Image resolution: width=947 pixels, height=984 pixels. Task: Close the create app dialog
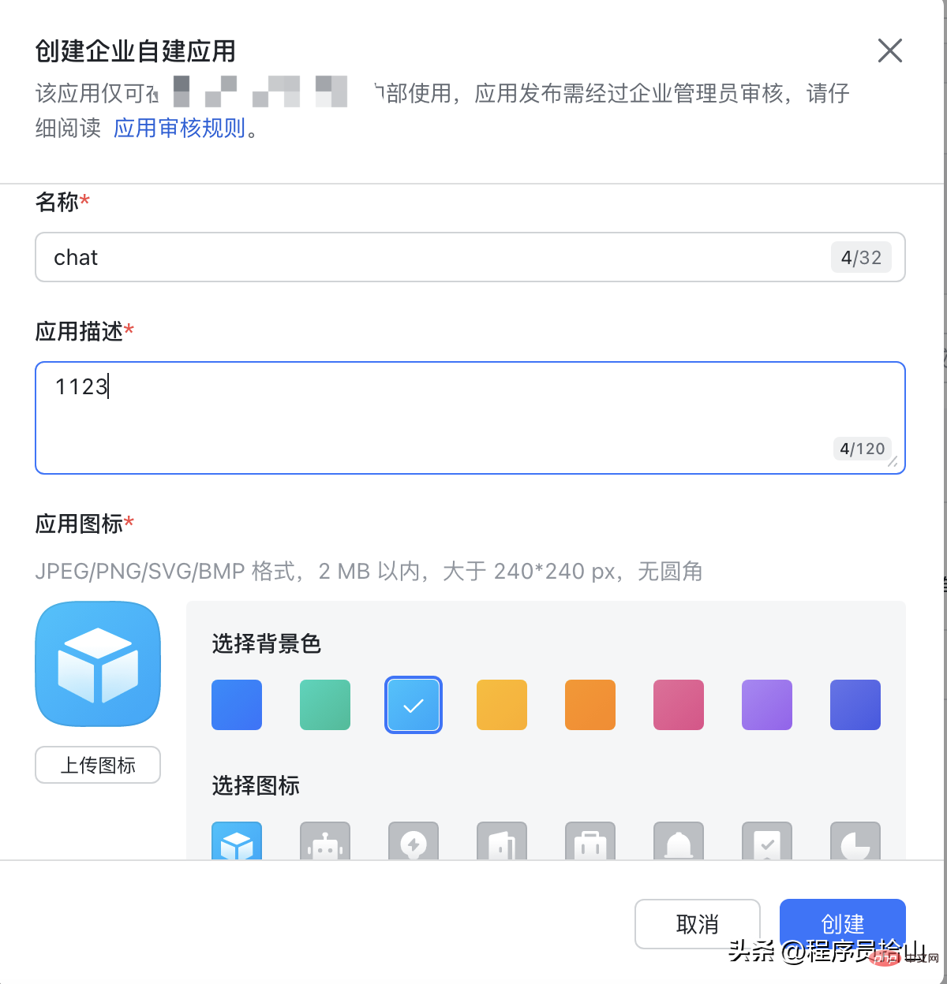click(889, 50)
